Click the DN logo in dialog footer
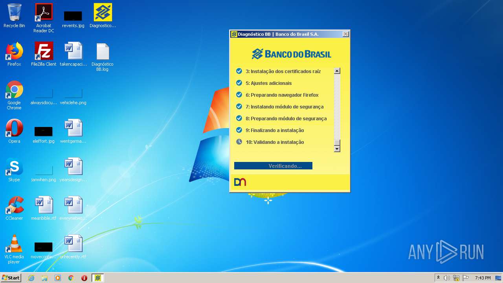This screenshot has height=283, width=503. 240,182
